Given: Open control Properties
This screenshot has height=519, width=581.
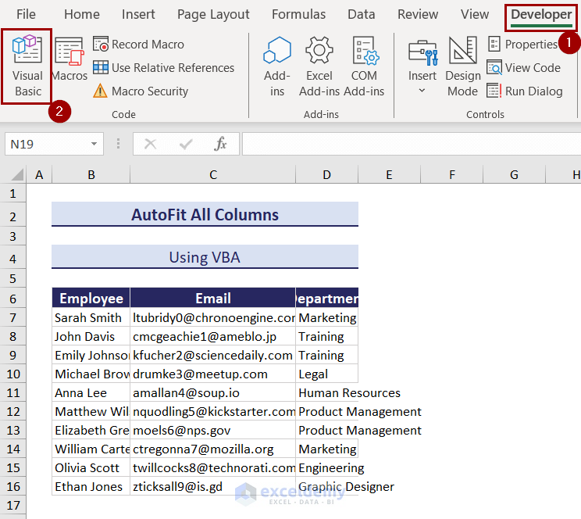Looking at the screenshot, I should [x=522, y=45].
